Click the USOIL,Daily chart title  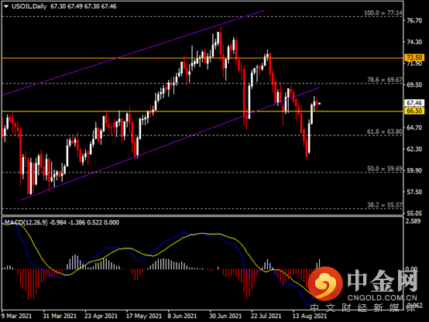click(29, 6)
